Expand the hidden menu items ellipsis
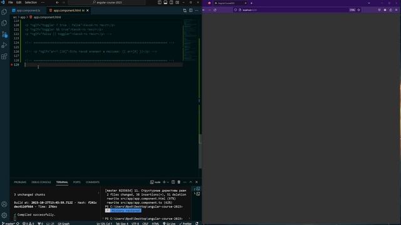The height and width of the screenshot is (225, 401). [43, 2]
